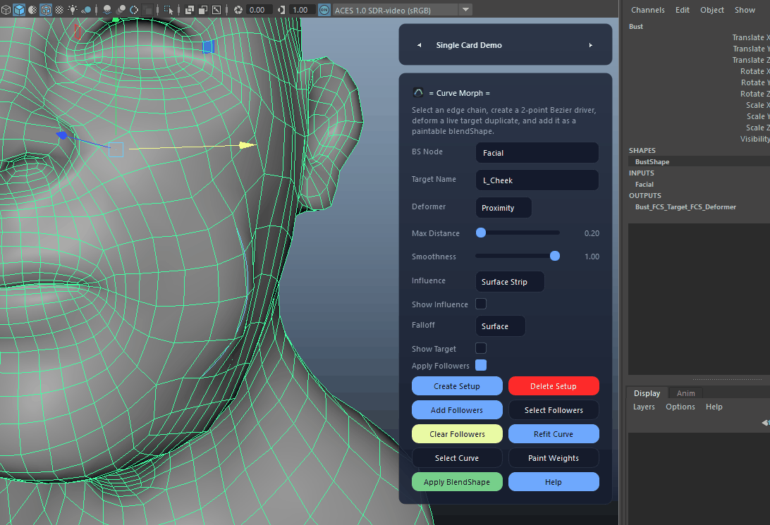Switch viewport to wireframe display icon
770x525 pixels.
(x=6, y=10)
